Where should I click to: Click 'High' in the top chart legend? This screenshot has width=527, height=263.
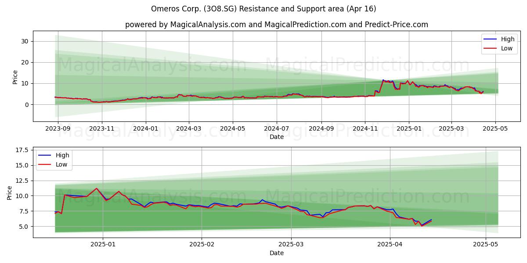coord(508,39)
